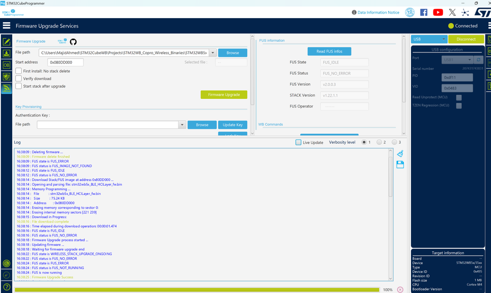Open the main hamburger menu
Screen dimensions: 491x293
click(x=6, y=25)
